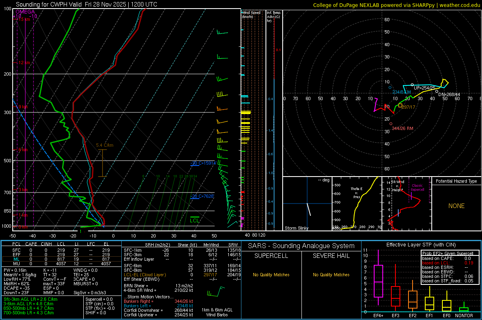Click the BRN Shear value line

point(158,286)
